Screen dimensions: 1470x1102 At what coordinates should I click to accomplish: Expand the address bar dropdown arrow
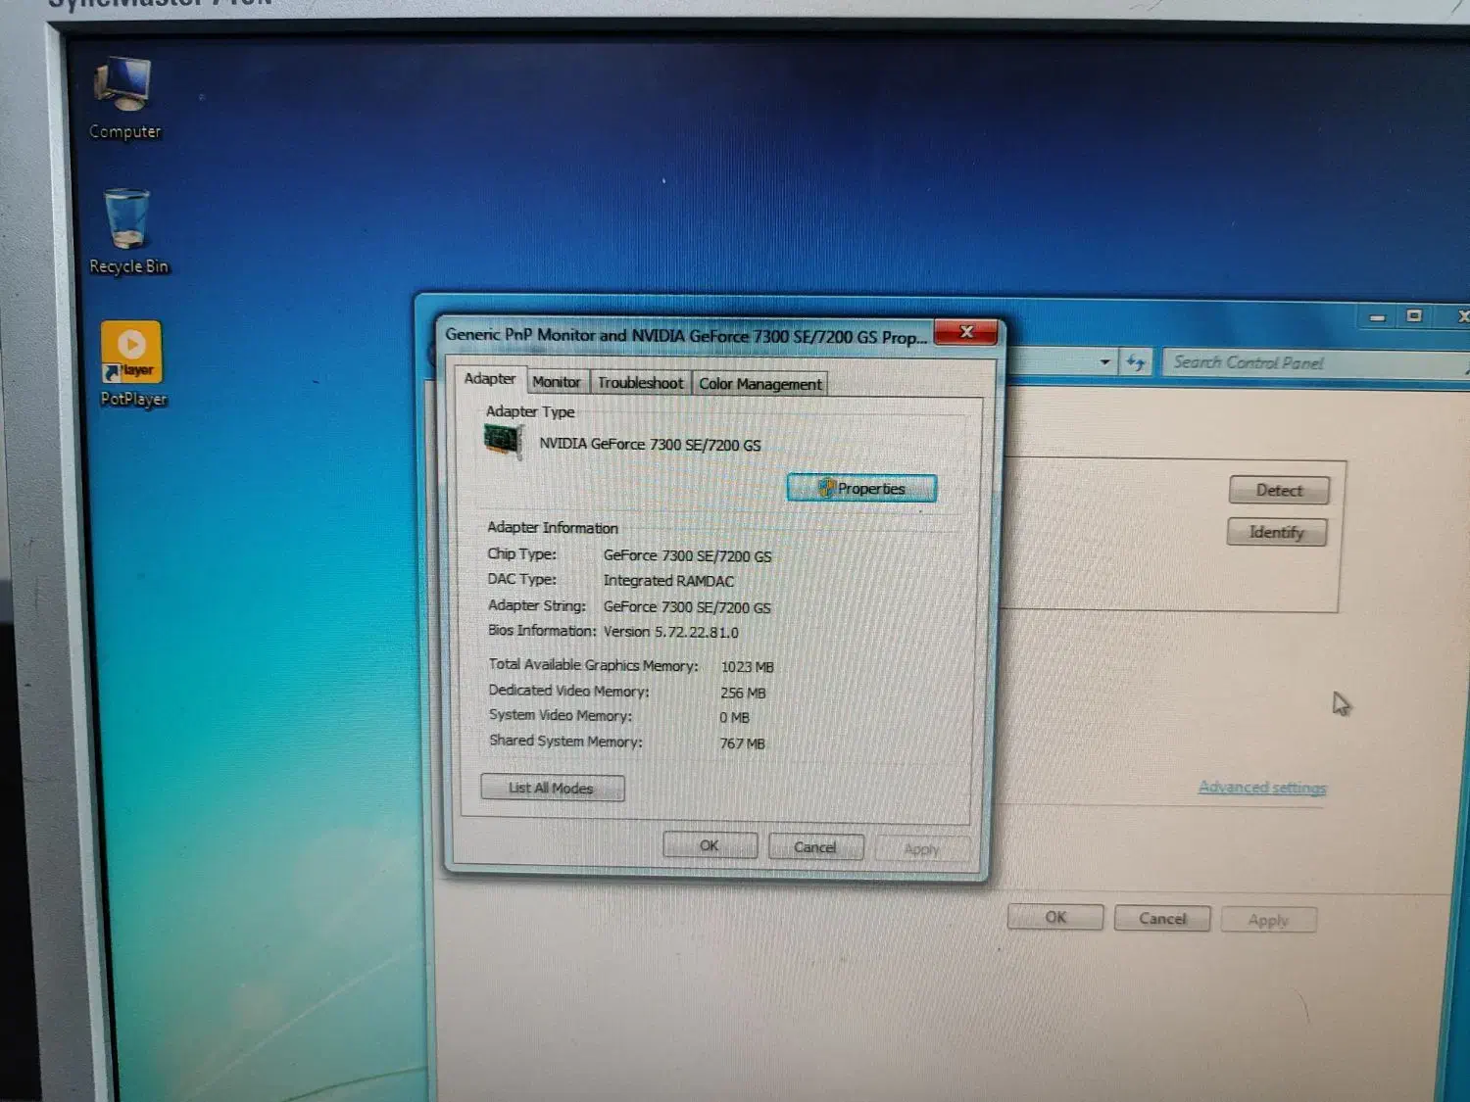[x=1104, y=361]
